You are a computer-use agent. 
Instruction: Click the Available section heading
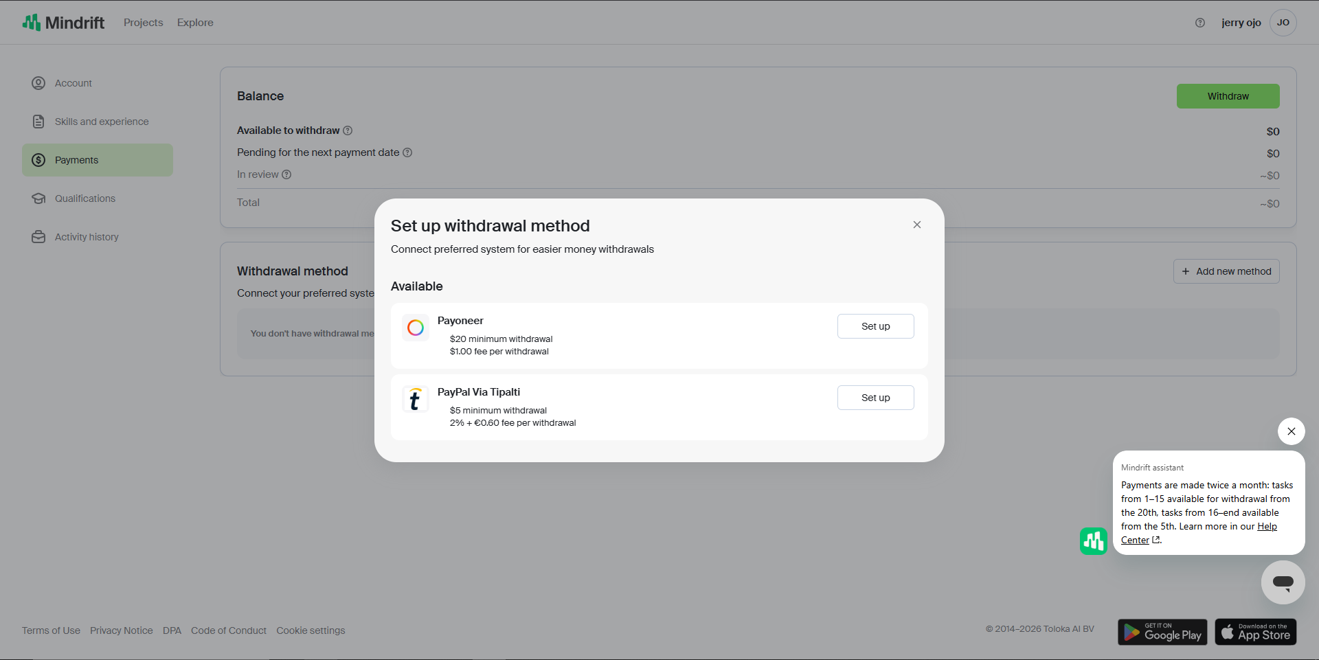417,286
